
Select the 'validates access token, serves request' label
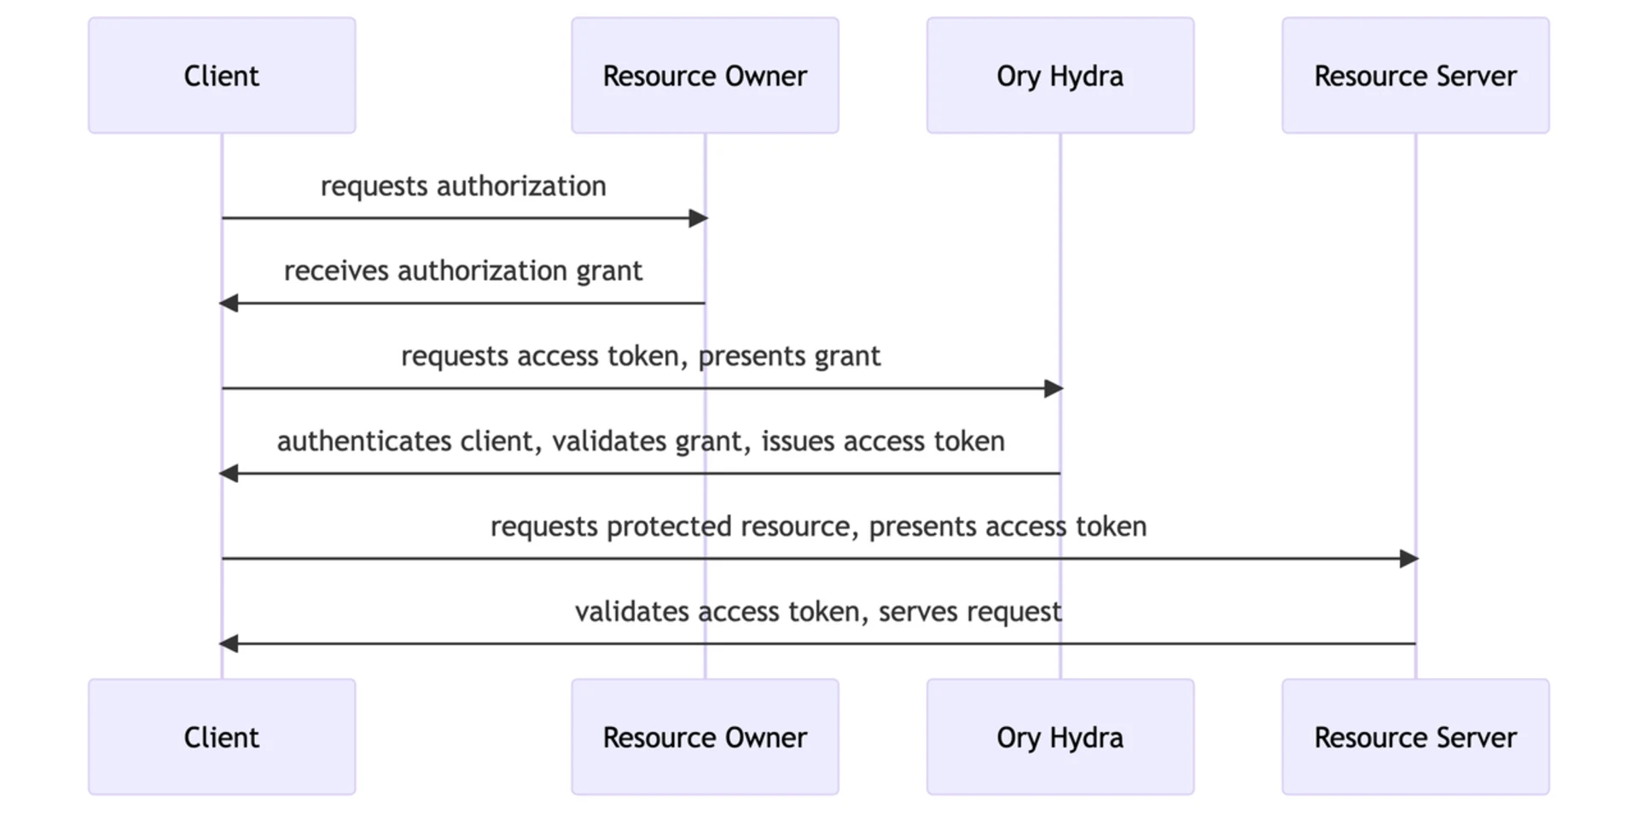[x=818, y=611]
